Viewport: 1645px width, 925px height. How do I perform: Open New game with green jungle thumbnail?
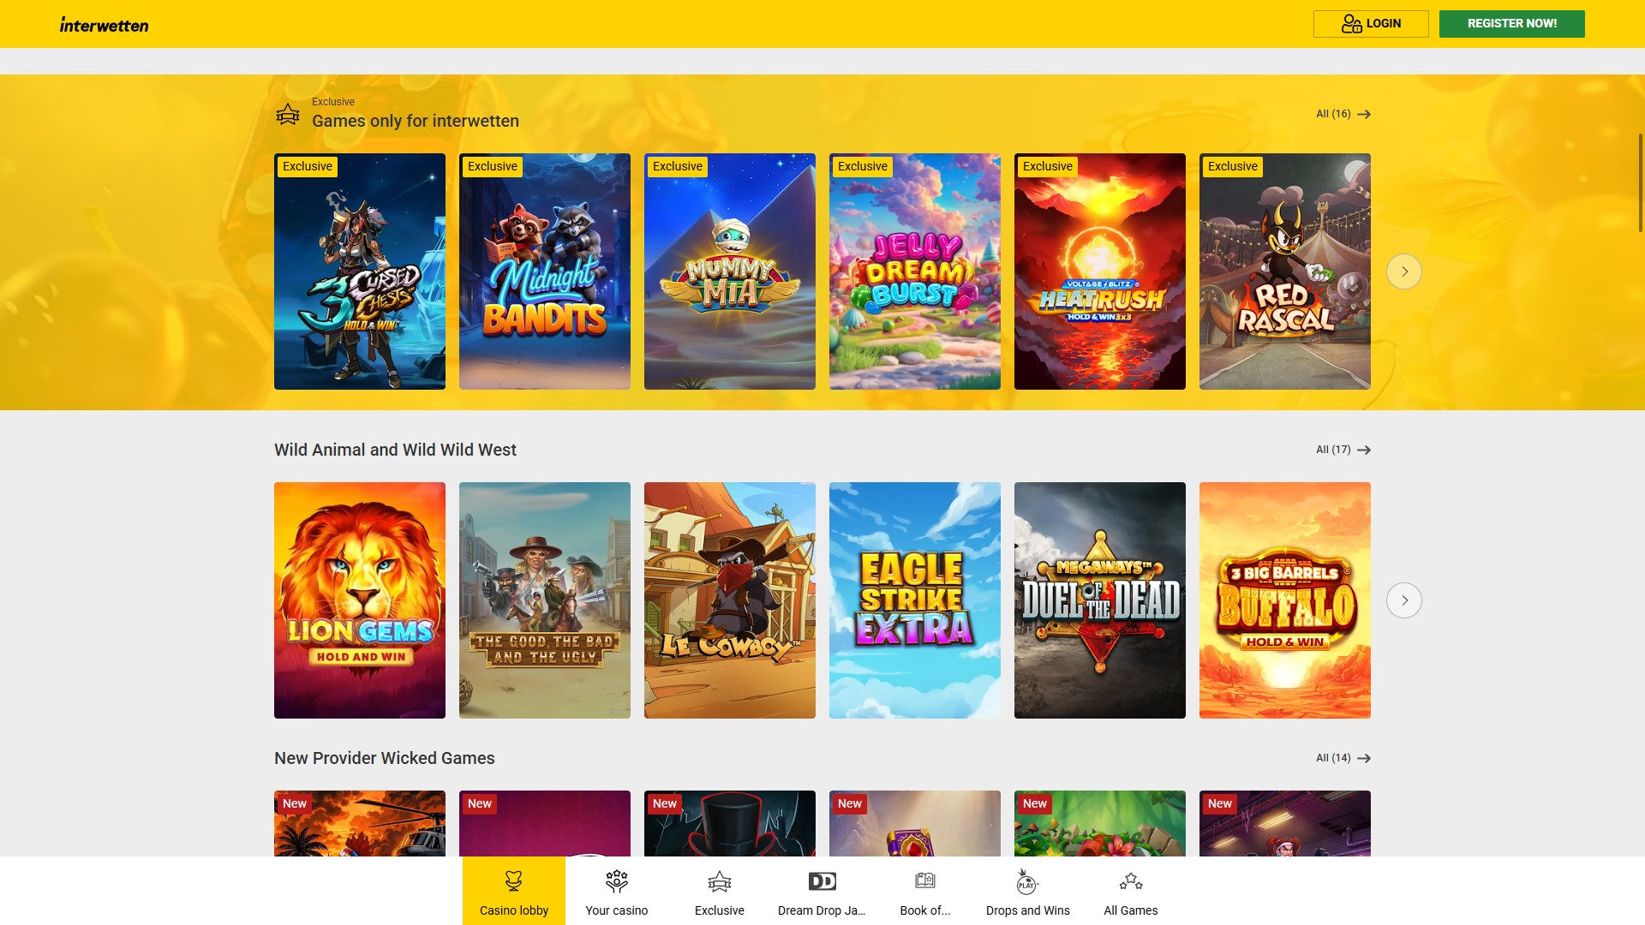[1100, 824]
